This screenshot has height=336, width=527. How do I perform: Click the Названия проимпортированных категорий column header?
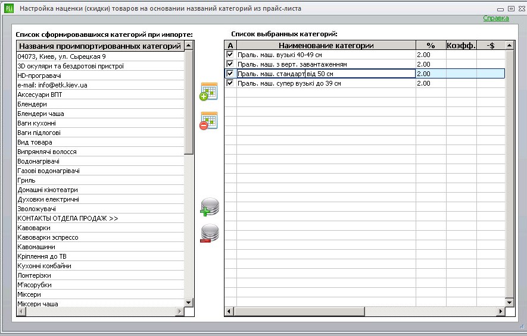[x=100, y=46]
